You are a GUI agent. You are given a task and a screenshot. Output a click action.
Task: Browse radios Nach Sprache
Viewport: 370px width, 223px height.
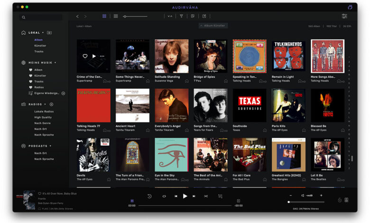pos(44,135)
